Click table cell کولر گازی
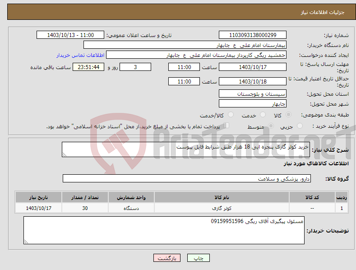356x270 pixels. point(222,208)
